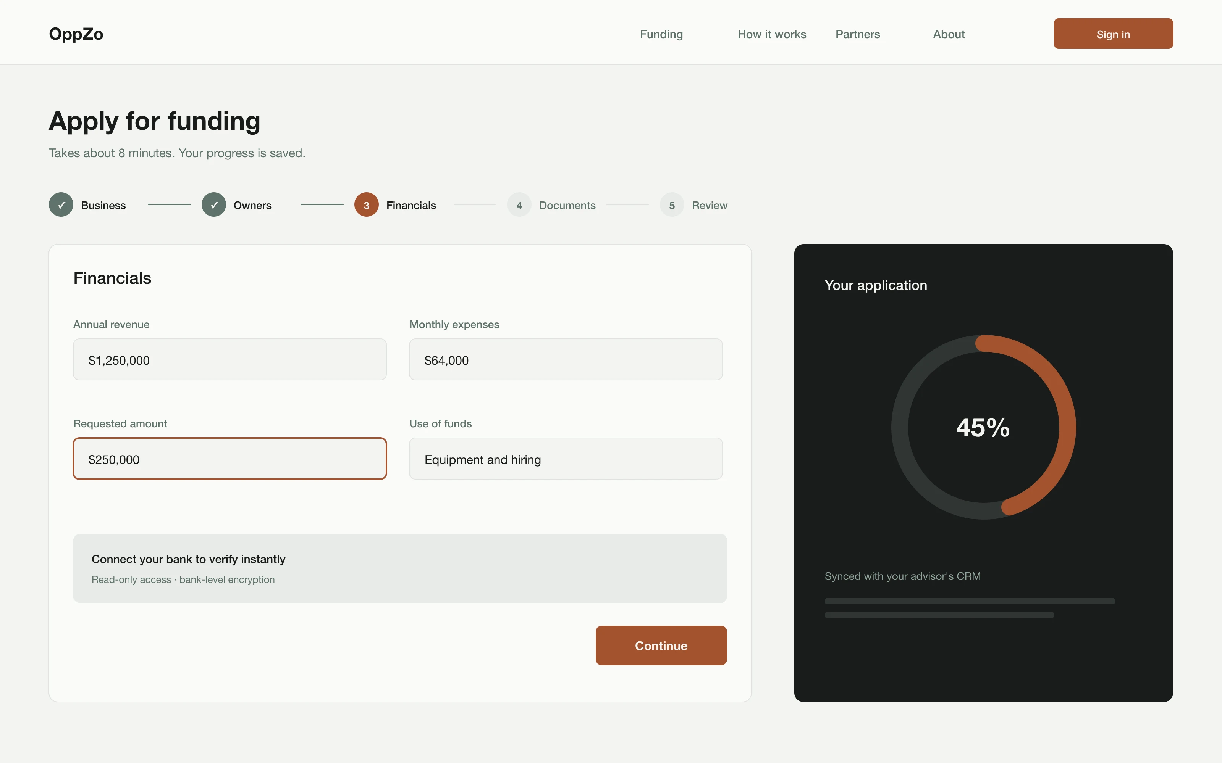1222x763 pixels.
Task: Click the Review step label
Action: 710,205
